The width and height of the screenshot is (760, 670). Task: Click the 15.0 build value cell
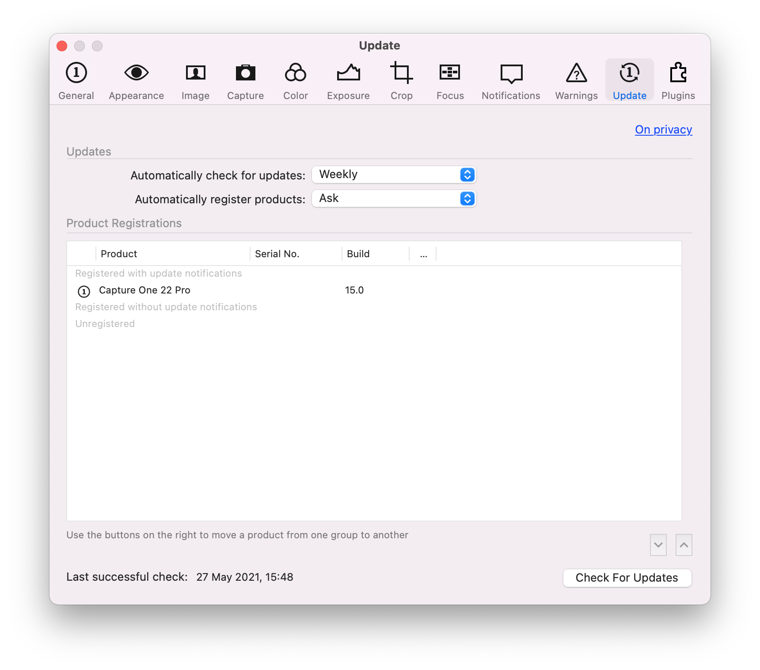point(354,290)
